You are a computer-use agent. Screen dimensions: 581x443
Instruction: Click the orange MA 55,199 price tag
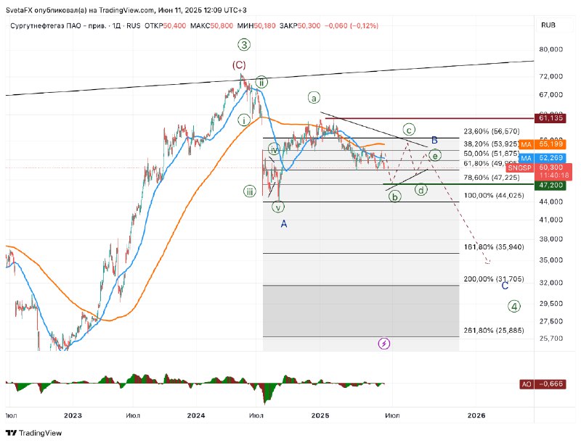(543, 144)
